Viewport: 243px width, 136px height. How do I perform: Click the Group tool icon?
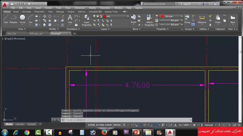tap(187, 19)
